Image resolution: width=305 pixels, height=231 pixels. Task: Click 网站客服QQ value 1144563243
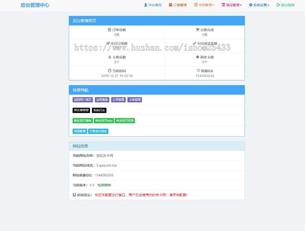coord(104,175)
